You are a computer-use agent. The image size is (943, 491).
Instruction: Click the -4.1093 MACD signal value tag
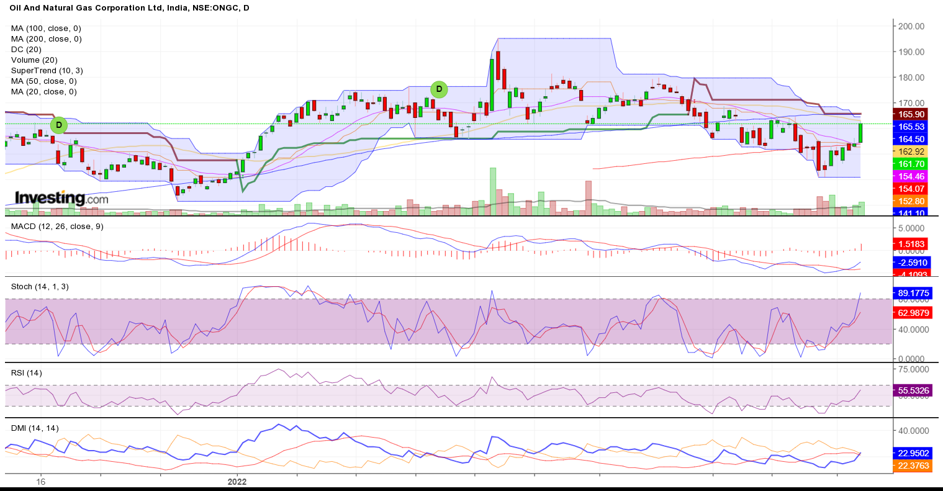click(911, 273)
